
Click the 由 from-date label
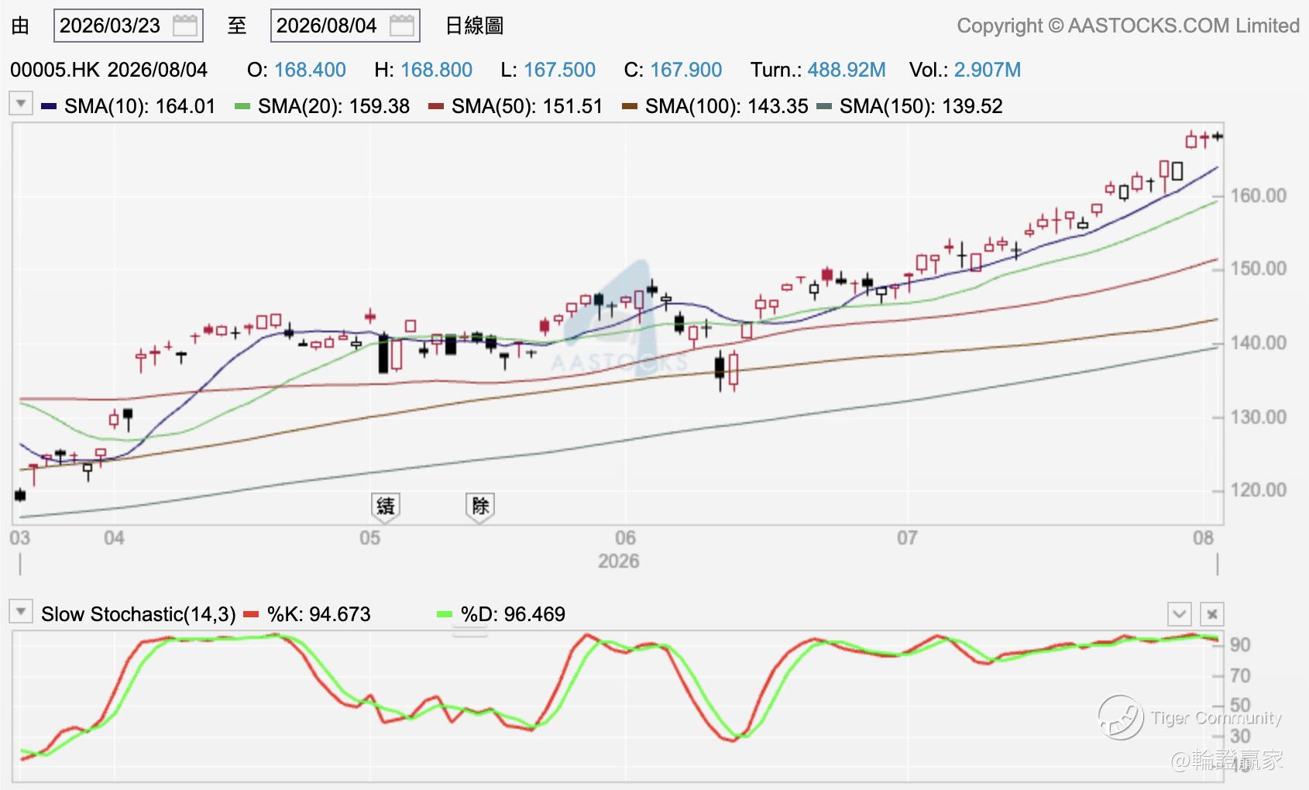(x=20, y=26)
